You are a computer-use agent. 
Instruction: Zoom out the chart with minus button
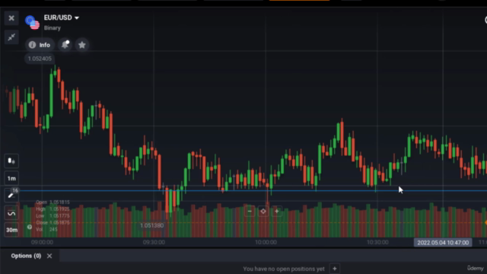[250, 212]
